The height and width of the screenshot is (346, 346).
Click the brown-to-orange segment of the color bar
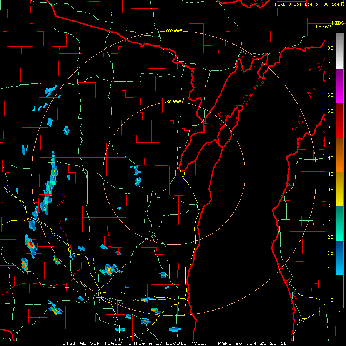tap(339, 155)
